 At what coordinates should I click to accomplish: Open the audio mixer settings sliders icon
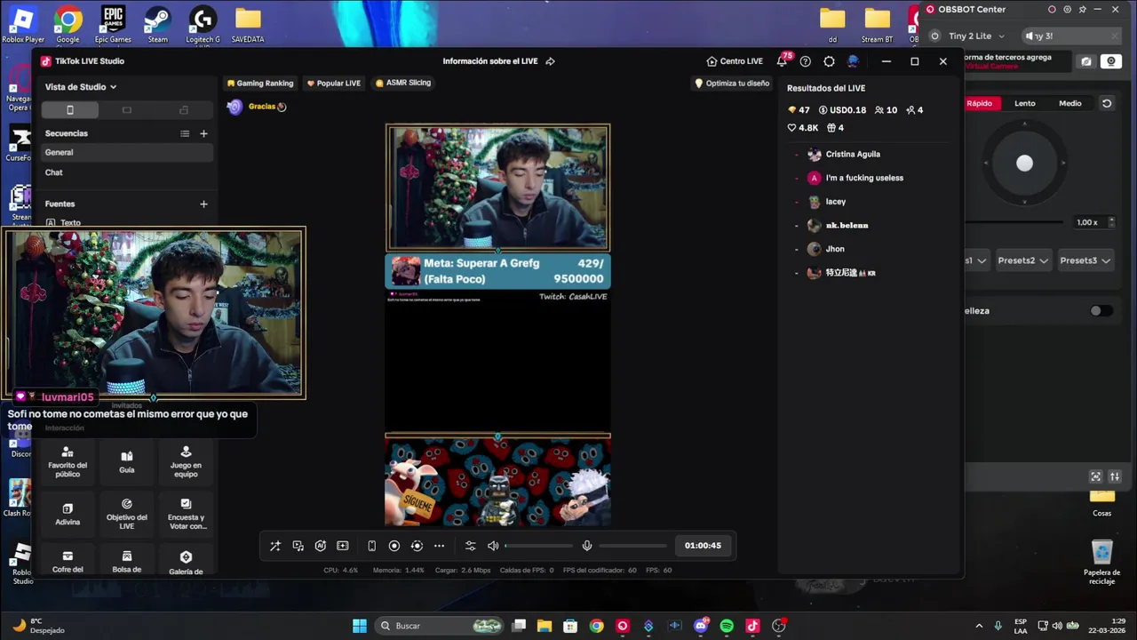click(471, 546)
